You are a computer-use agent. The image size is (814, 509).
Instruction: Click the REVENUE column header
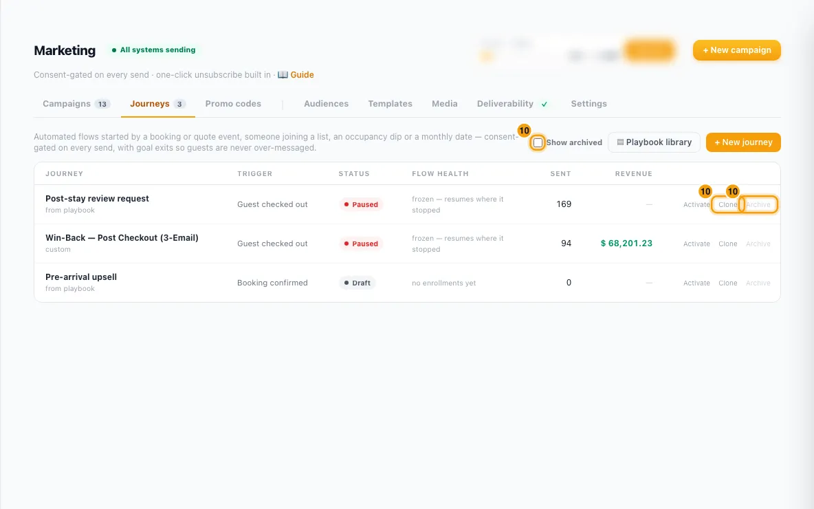pyautogui.click(x=633, y=174)
